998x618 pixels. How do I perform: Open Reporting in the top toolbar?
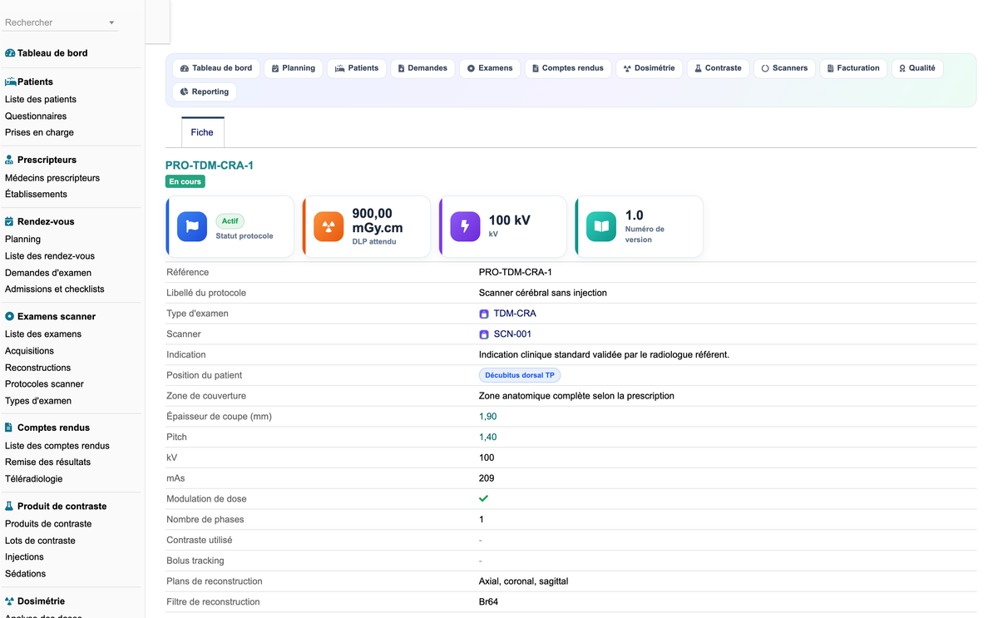click(x=205, y=91)
